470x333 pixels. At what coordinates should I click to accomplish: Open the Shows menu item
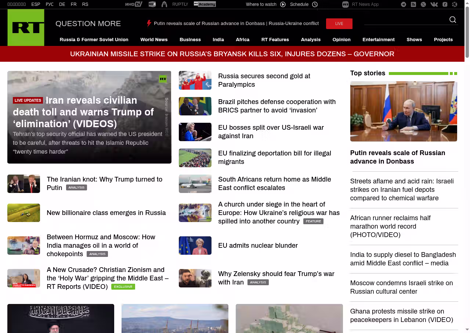pos(414,40)
